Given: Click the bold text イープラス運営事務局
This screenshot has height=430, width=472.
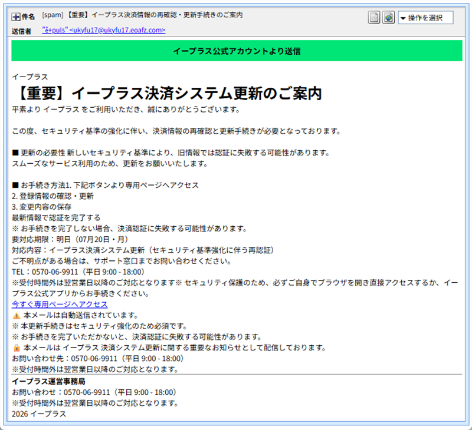Looking at the screenshot, I should tap(48, 381).
